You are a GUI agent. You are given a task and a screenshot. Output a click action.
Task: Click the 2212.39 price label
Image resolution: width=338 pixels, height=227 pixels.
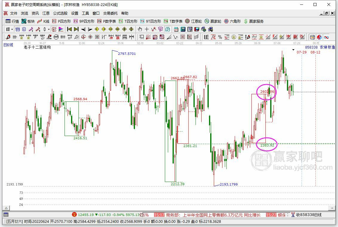(178, 184)
